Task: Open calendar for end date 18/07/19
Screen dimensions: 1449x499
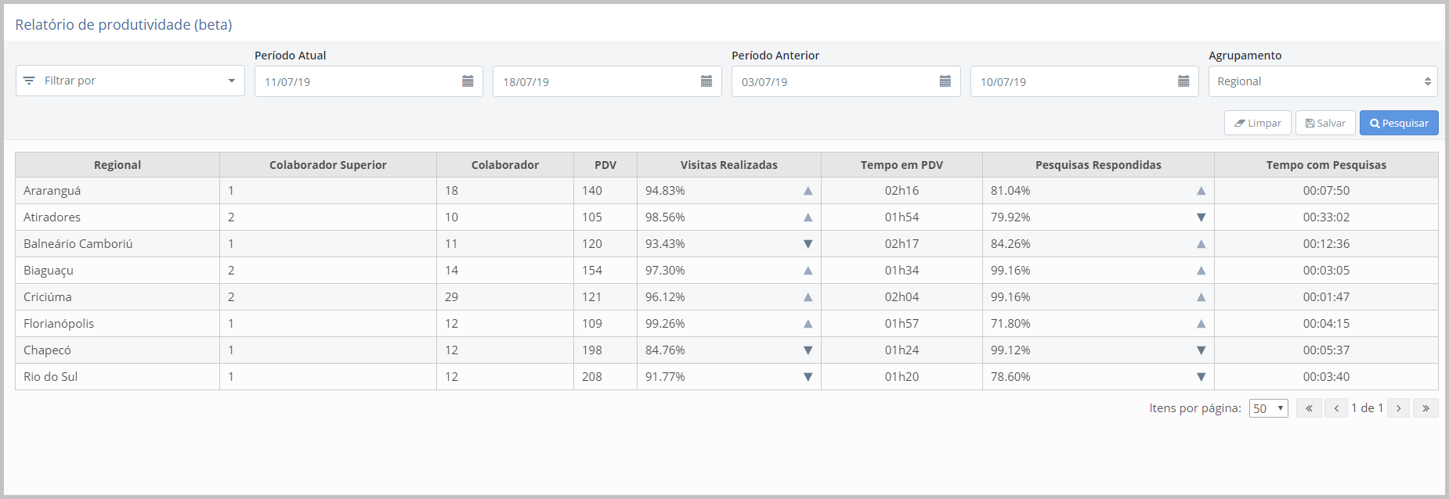Action: [x=706, y=81]
